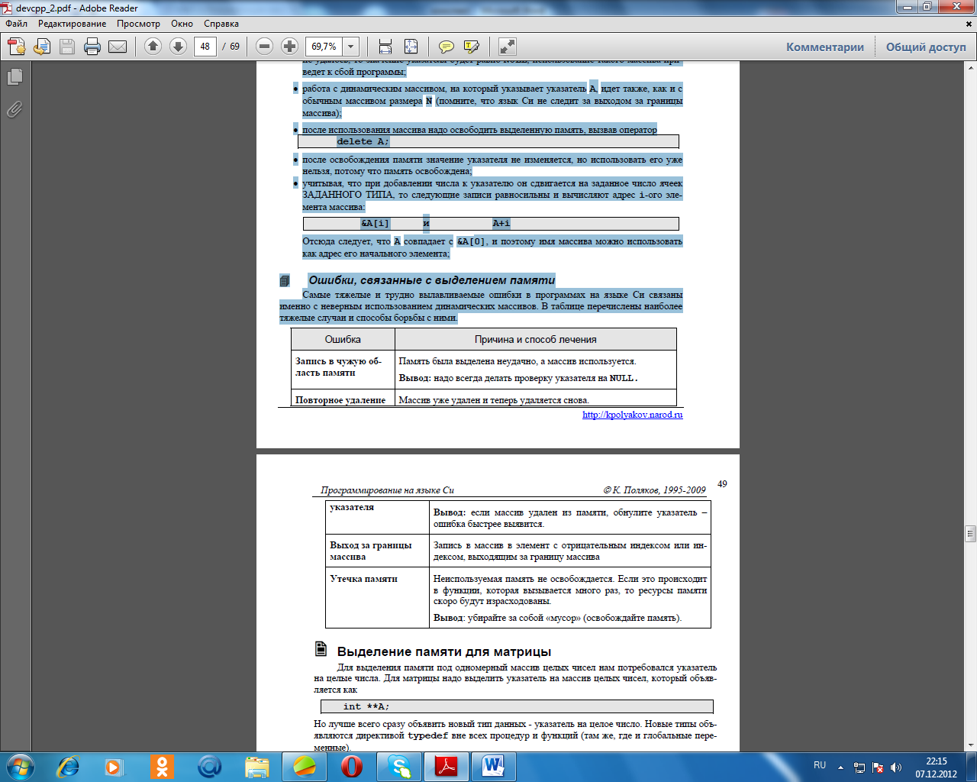Add a sticky note comment
This screenshot has height=782, width=977.
pyautogui.click(x=447, y=47)
